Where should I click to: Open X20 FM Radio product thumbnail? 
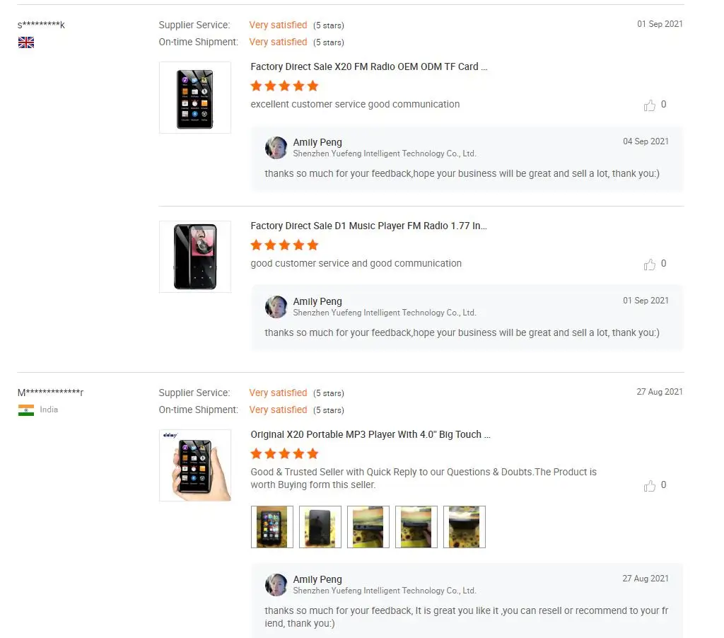pyautogui.click(x=195, y=98)
